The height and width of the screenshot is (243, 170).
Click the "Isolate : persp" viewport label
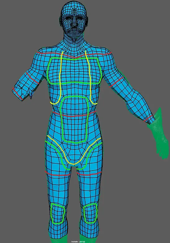point(78,242)
